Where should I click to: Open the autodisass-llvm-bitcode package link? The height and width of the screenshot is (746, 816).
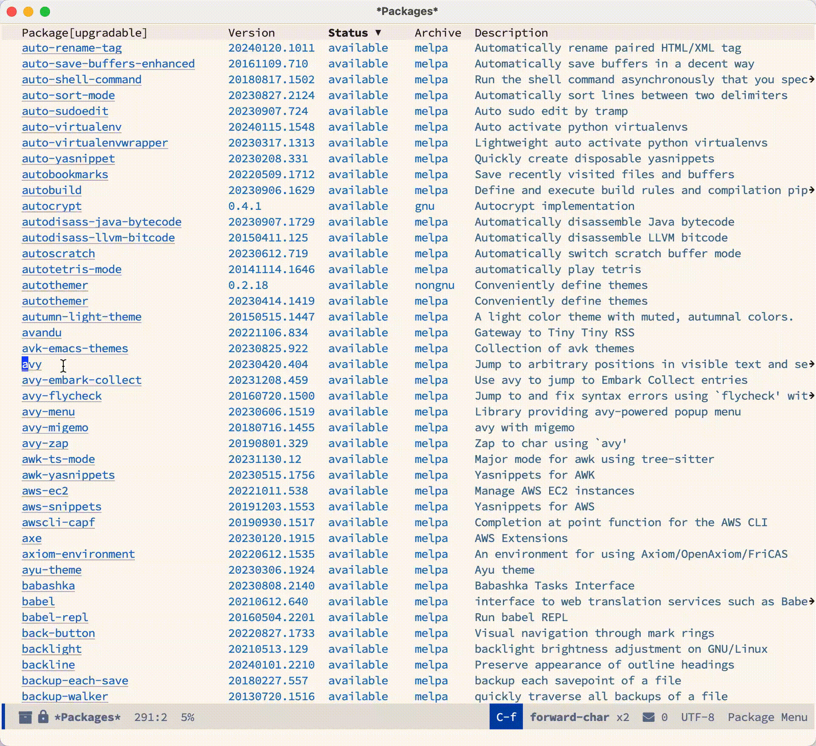(98, 238)
